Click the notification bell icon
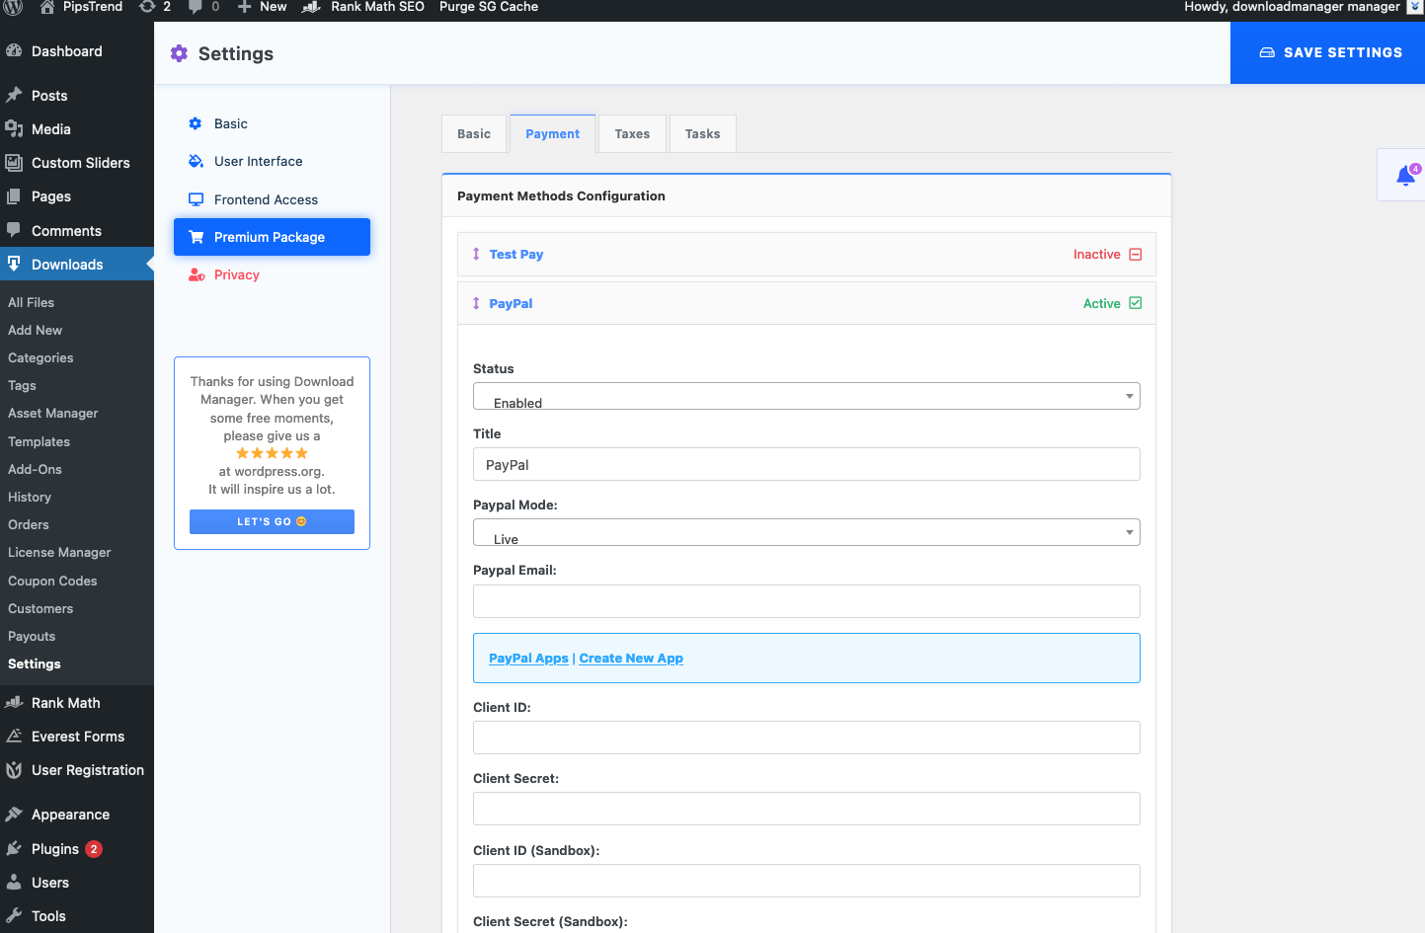Viewport: 1425px width, 933px height. tap(1406, 176)
